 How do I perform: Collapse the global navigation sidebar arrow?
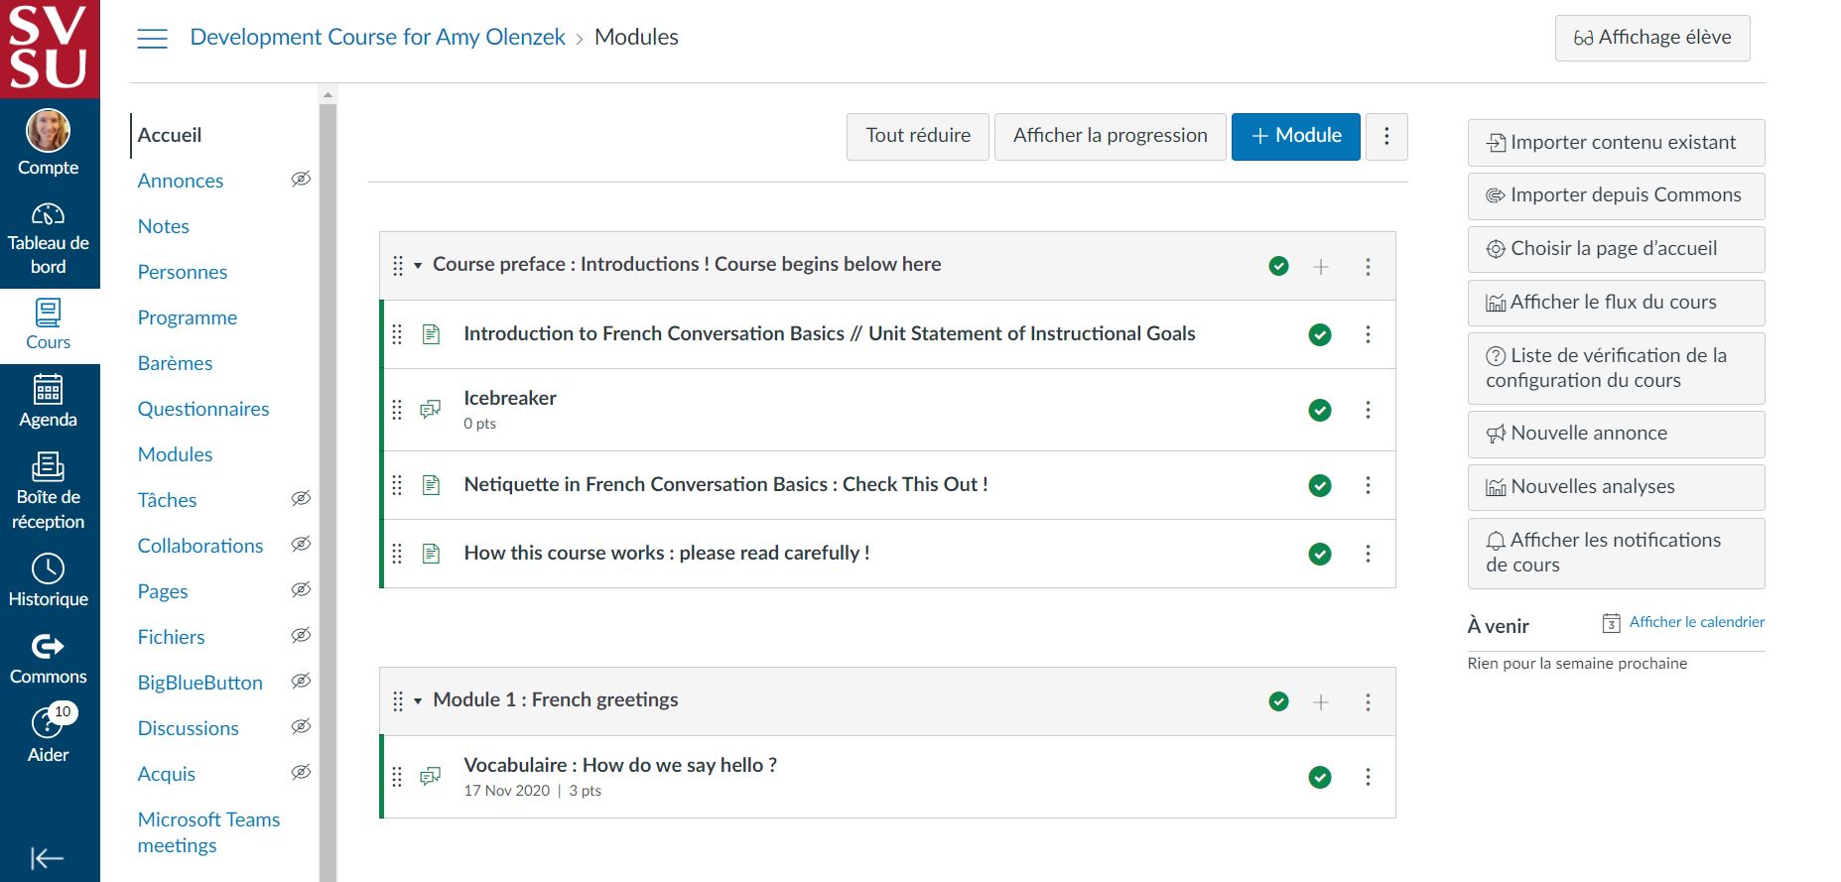pyautogui.click(x=47, y=858)
